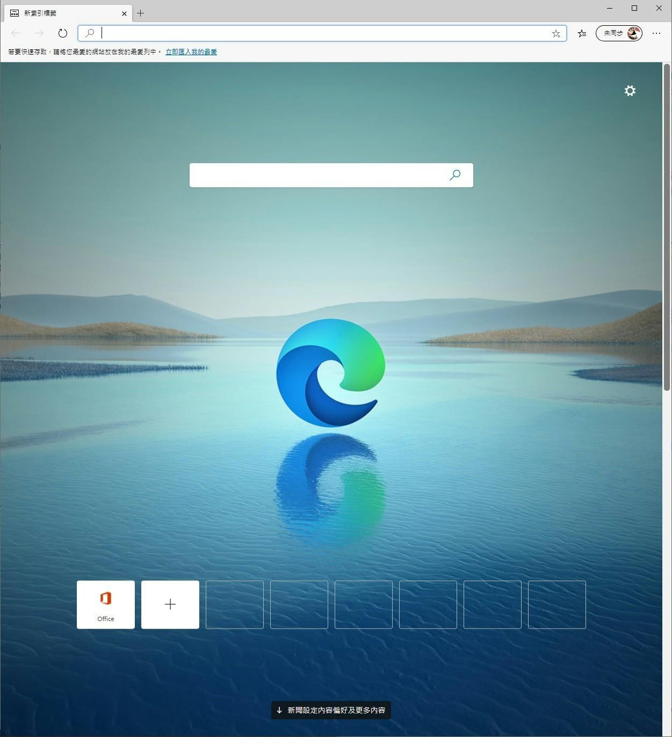
Task: Add a new site with the plus tile
Action: (x=170, y=604)
